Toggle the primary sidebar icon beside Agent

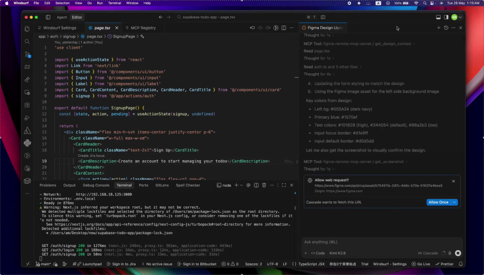pos(48,17)
